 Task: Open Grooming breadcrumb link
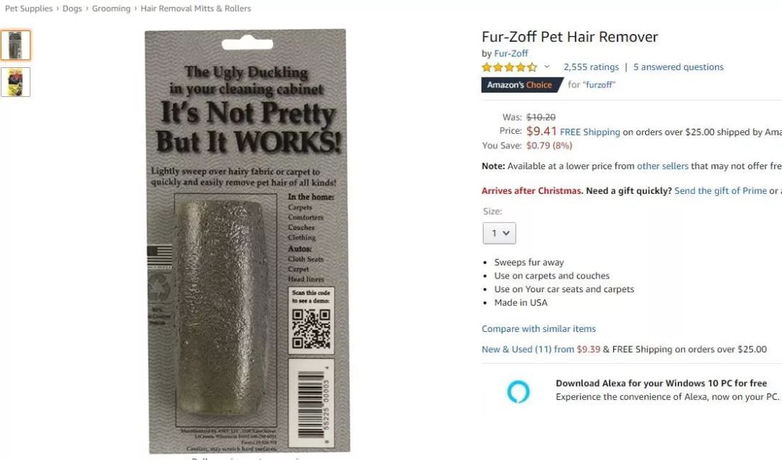pos(111,9)
